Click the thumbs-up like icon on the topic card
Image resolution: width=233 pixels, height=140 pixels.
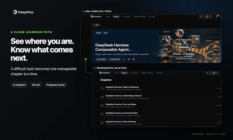[124, 59]
